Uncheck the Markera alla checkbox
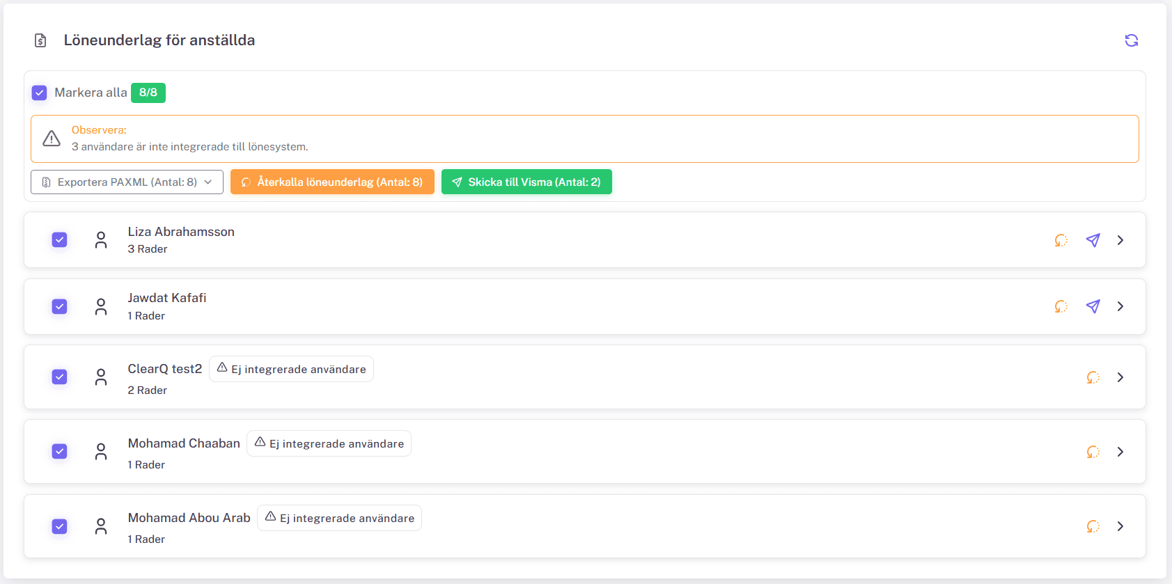1172x584 pixels. pyautogui.click(x=40, y=93)
